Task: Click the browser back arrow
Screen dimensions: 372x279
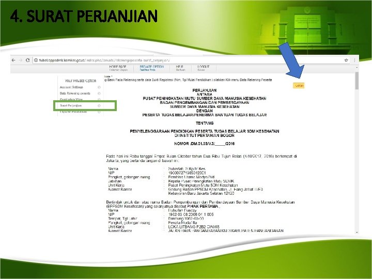Action: (x=13, y=60)
